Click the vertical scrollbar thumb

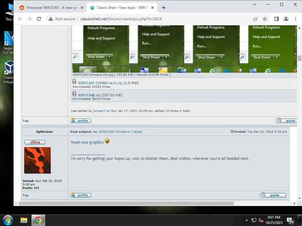click(x=299, y=58)
